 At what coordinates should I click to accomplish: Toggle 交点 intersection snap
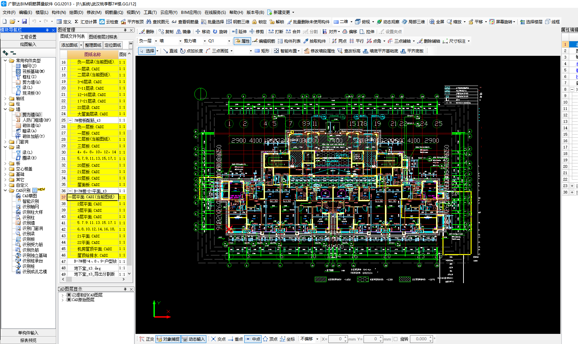tap(218, 339)
